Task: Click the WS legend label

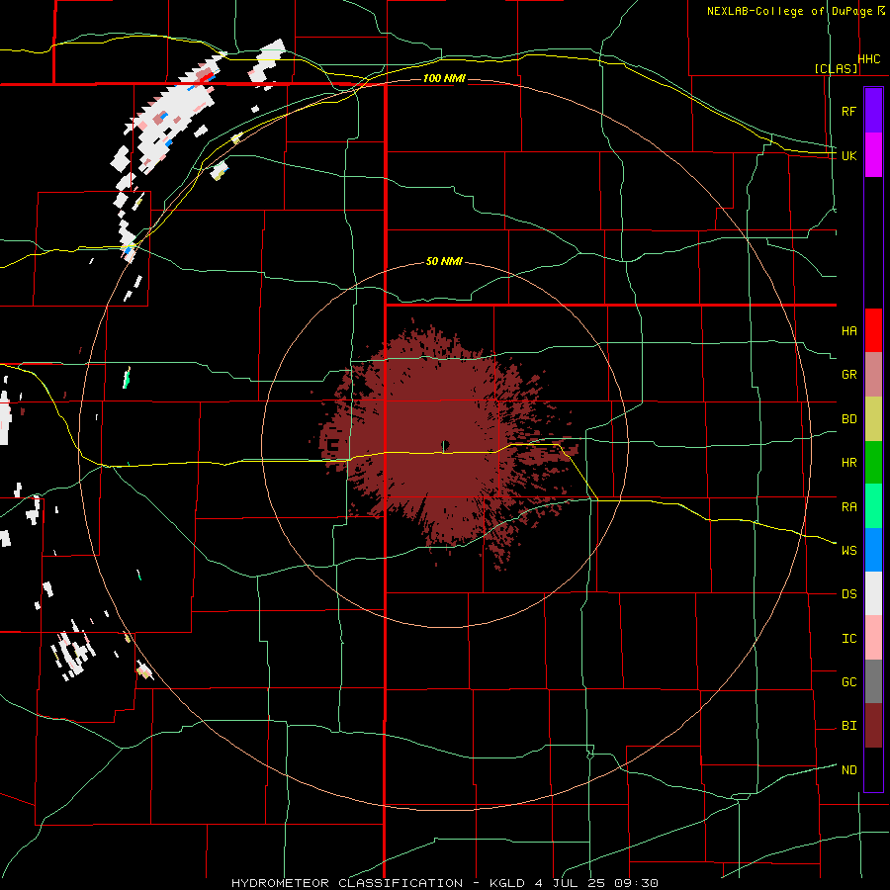Action: 848,550
